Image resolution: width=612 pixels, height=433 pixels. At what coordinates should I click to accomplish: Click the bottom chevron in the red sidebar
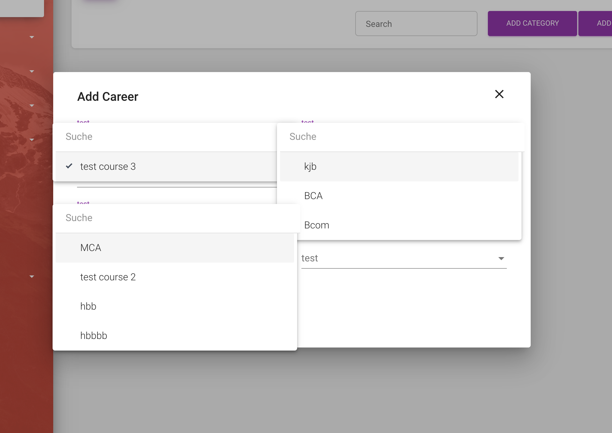point(32,276)
